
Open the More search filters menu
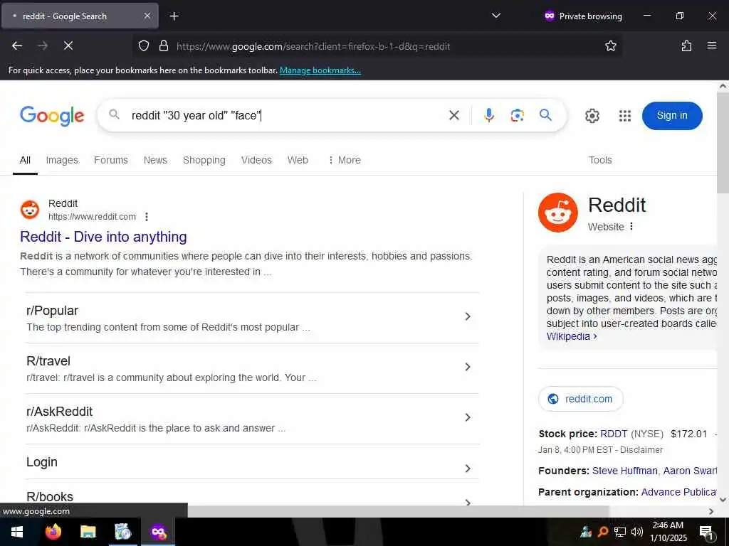click(x=345, y=160)
